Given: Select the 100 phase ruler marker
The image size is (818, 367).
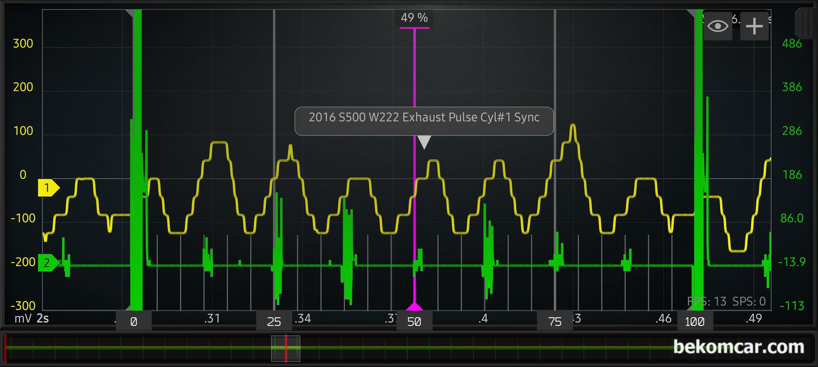Looking at the screenshot, I should tap(695, 321).
